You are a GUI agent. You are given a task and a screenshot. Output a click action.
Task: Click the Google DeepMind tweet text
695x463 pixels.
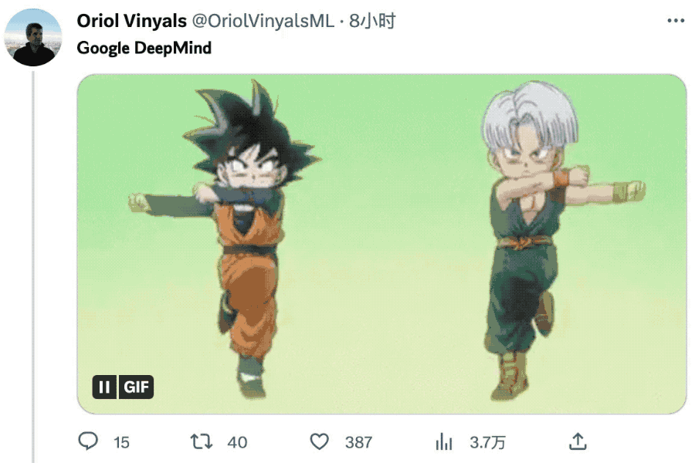point(144,48)
